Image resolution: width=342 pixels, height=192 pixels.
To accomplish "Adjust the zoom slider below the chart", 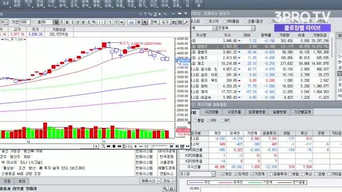I will pyautogui.click(x=159, y=146).
